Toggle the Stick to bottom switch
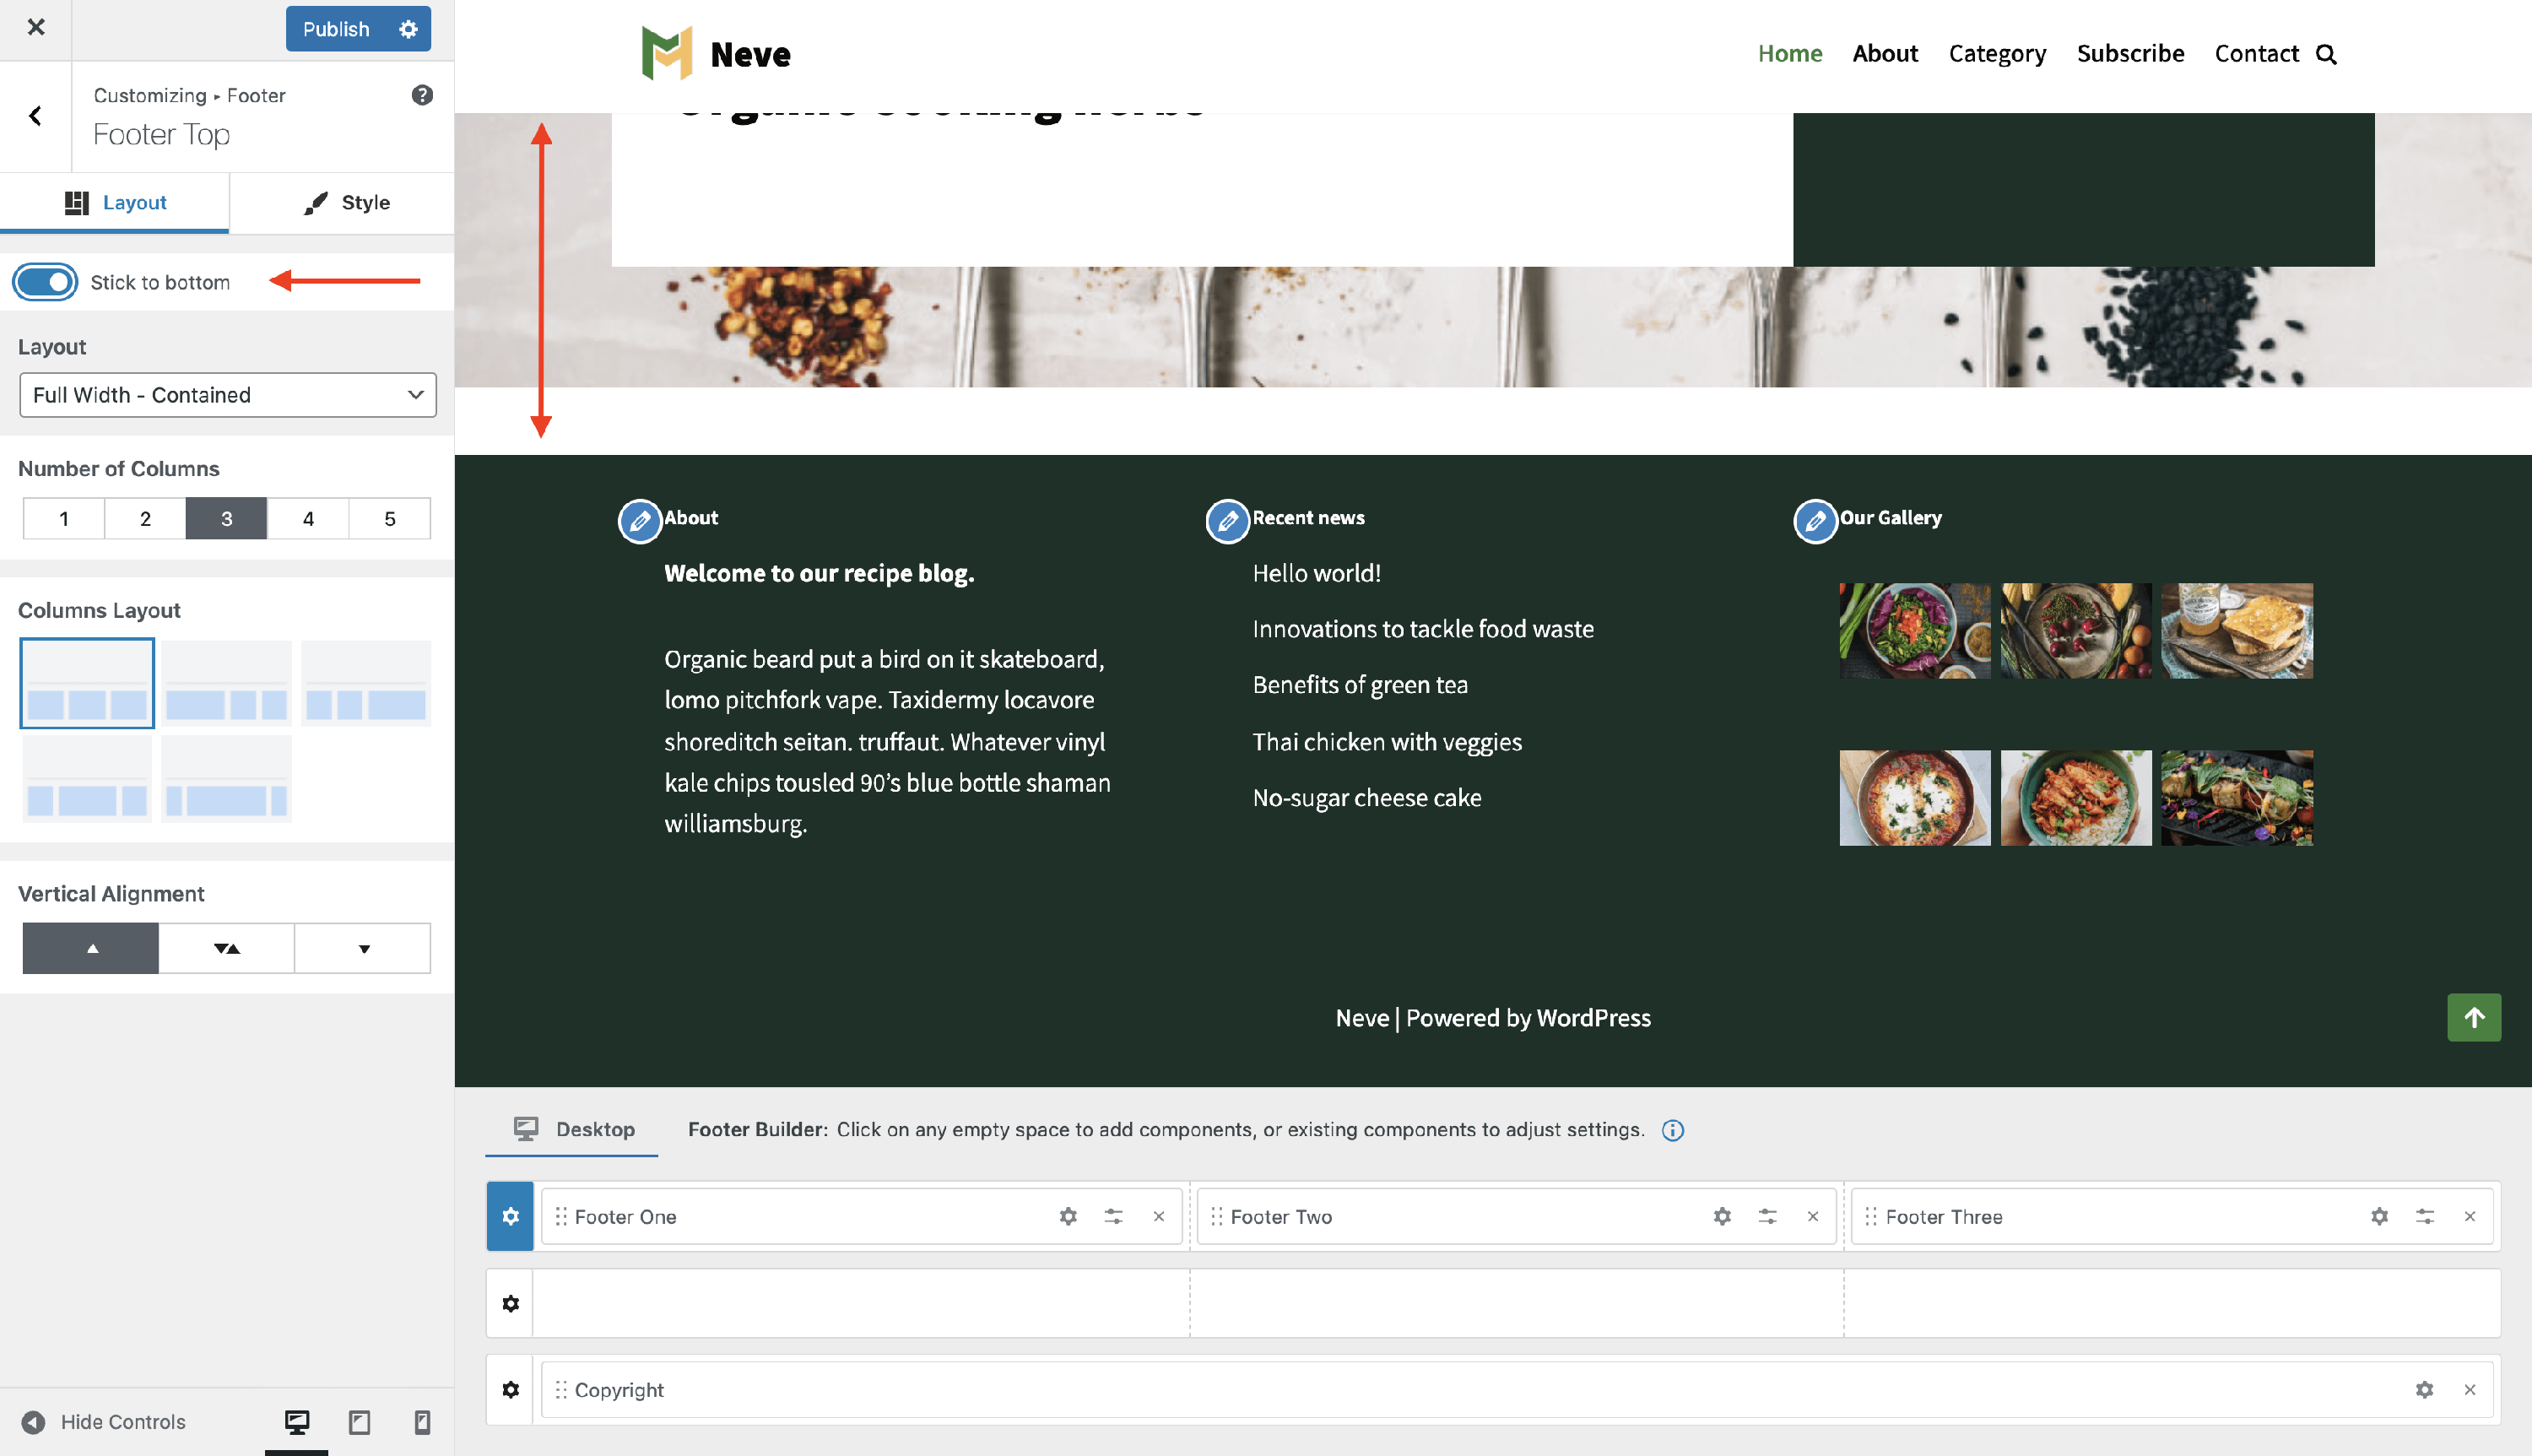 click(x=45, y=282)
